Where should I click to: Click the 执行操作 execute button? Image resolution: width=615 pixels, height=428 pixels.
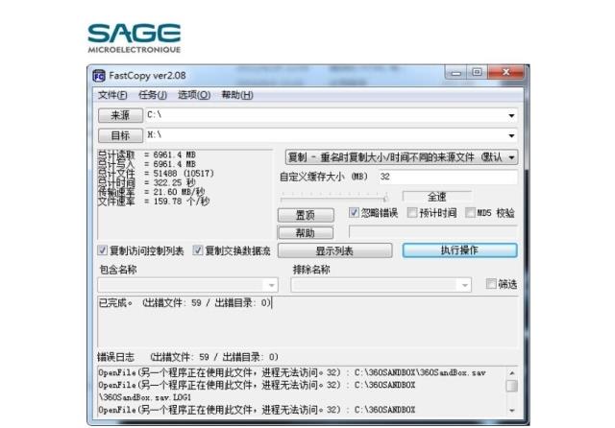(x=459, y=250)
